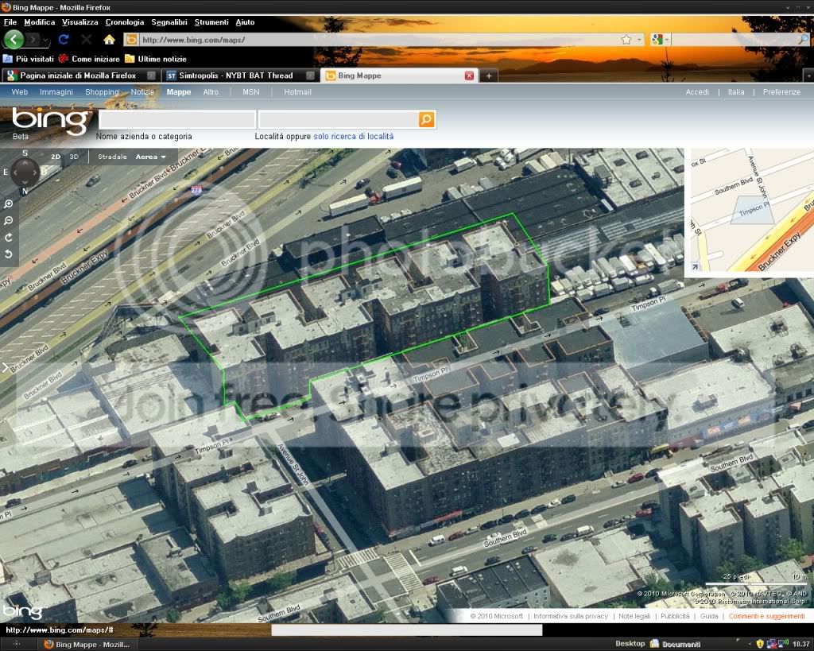814x651 pixels.
Task: Pan the map right with compass arrow
Action: [35, 172]
